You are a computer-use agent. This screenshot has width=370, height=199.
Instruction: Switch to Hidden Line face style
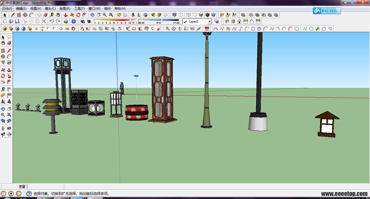195,15
